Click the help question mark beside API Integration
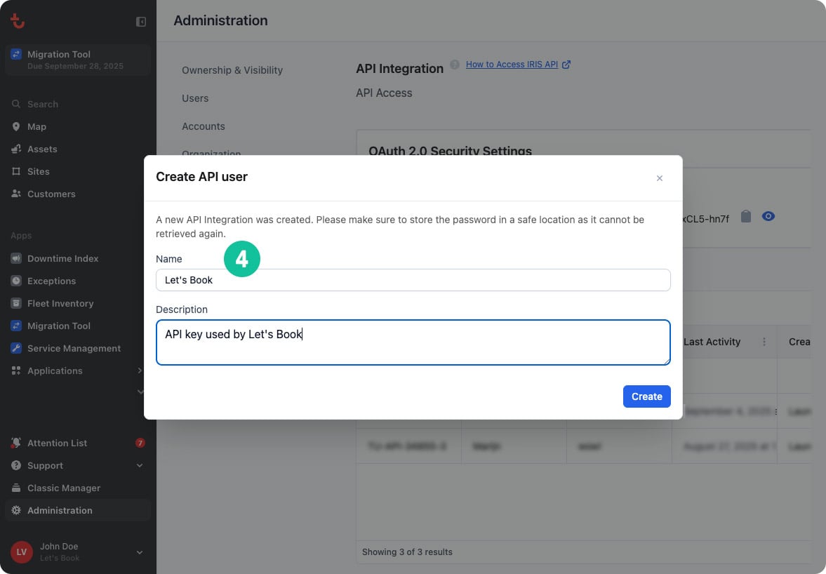 tap(455, 65)
